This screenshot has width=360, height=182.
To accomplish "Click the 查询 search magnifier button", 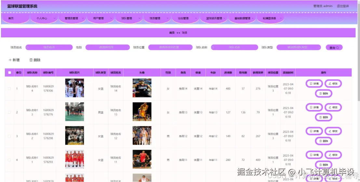I will tap(334, 47).
